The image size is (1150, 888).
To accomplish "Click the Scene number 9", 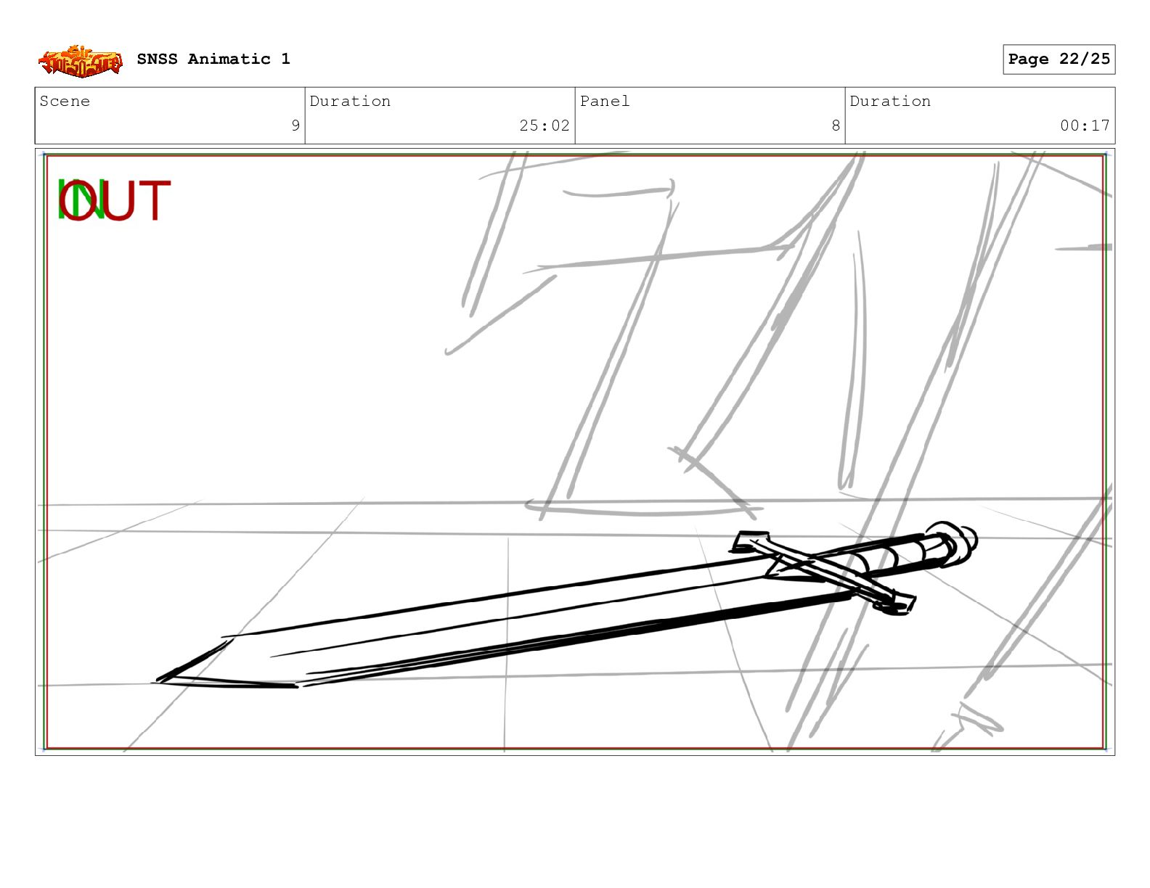I will pyautogui.click(x=295, y=126).
